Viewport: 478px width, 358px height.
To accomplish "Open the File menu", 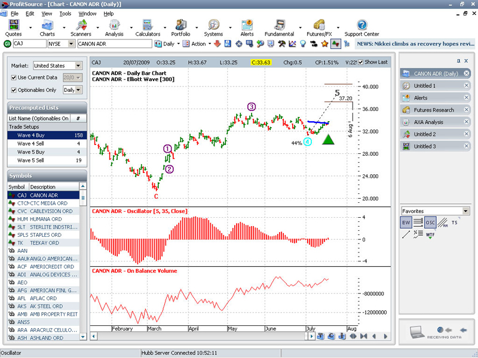I will [14, 14].
